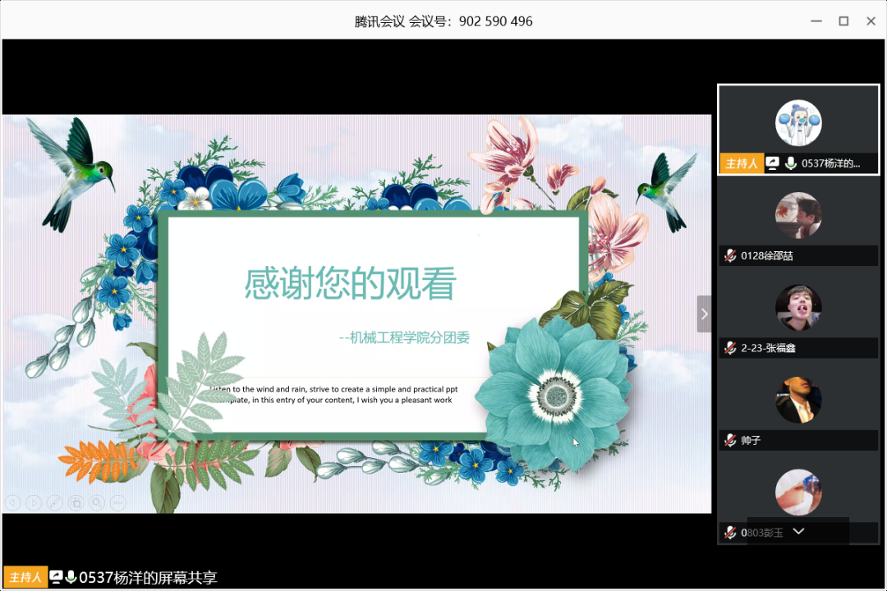Screen dimensions: 887x591
Task: Select the 2-23-张福鑫 participant avatar
Action: click(798, 308)
